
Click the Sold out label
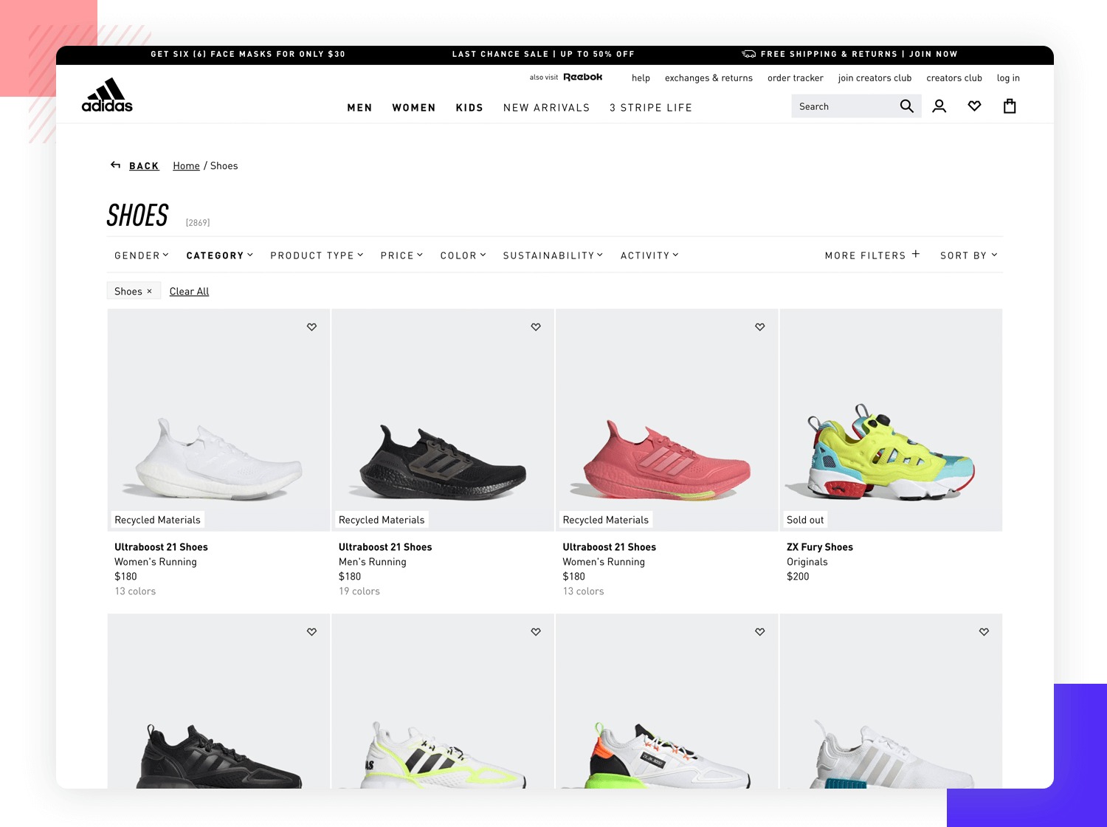pos(805,520)
